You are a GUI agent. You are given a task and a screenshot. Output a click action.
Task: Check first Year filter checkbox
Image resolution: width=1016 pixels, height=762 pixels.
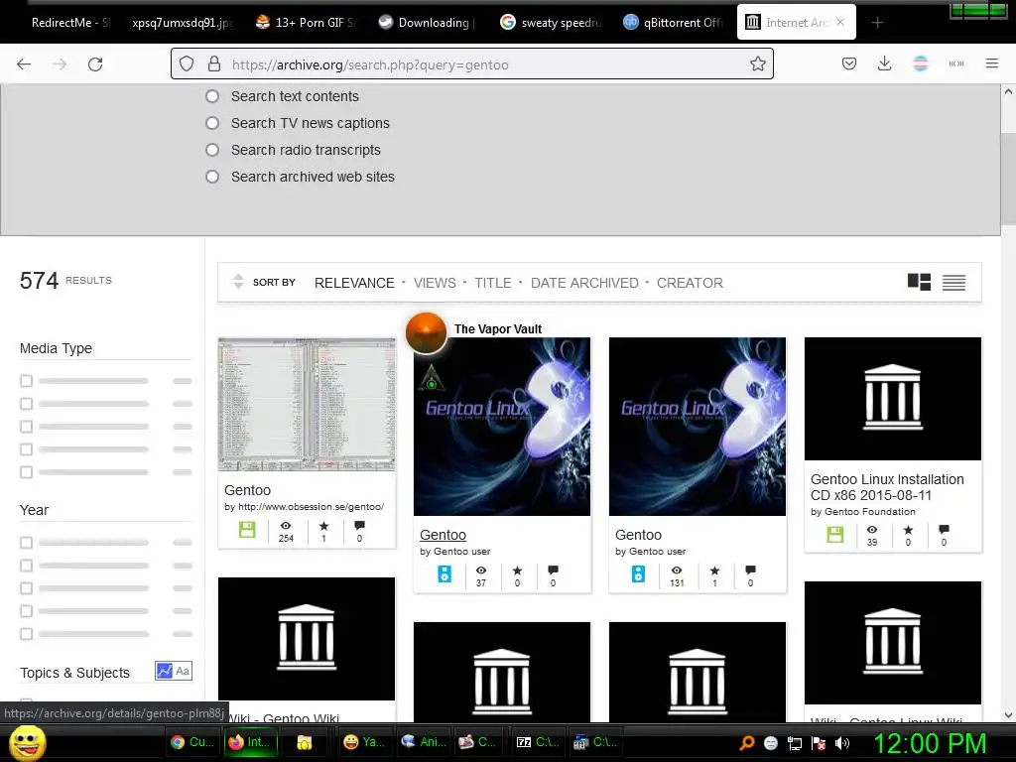(x=26, y=543)
